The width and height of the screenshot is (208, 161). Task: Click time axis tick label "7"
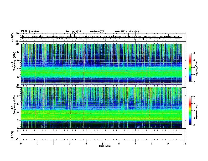(136, 144)
